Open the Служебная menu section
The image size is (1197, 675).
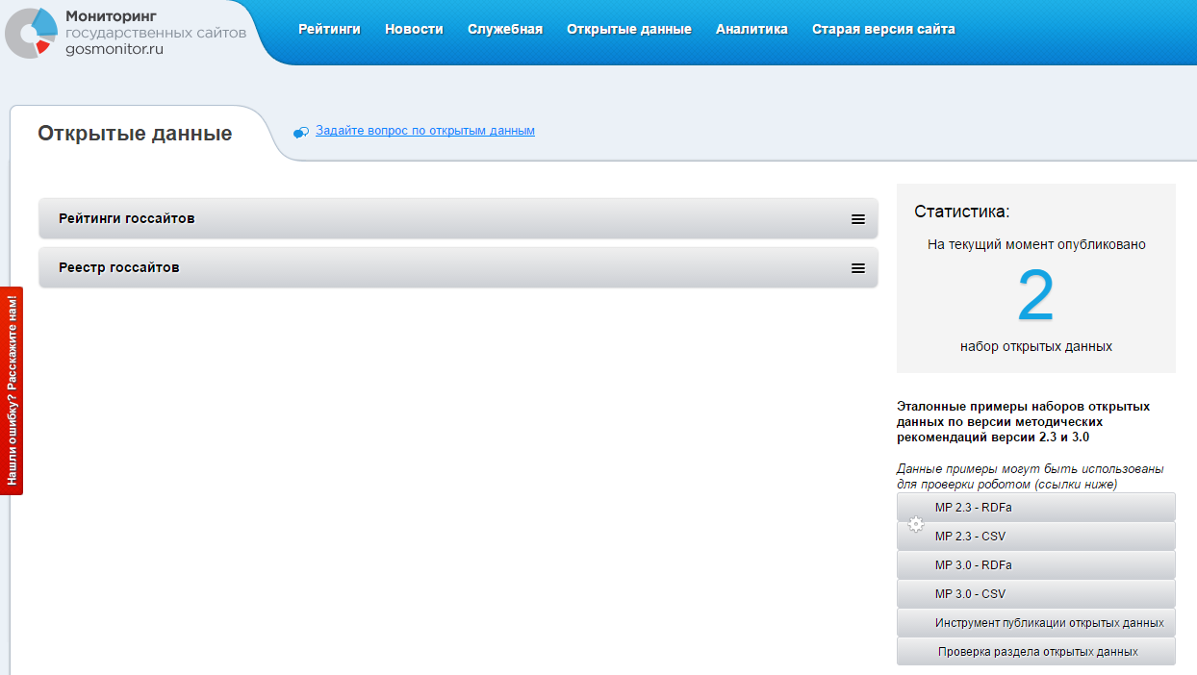coord(505,29)
